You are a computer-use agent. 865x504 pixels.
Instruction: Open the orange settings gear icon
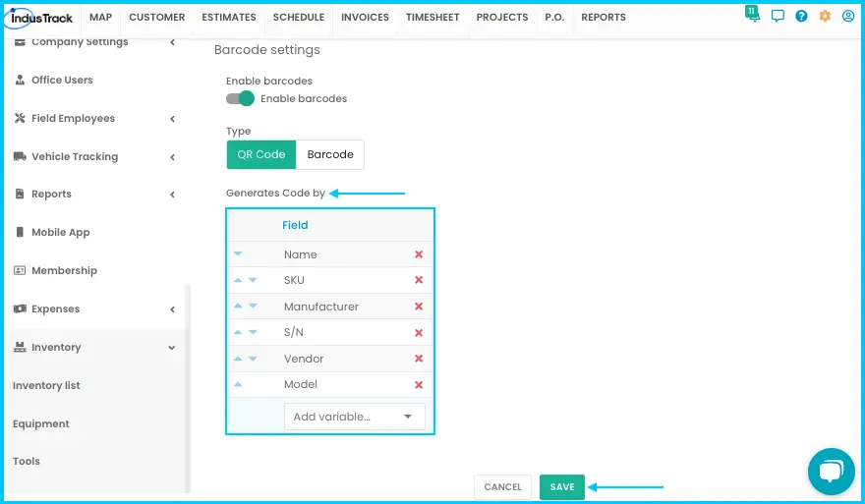point(825,16)
